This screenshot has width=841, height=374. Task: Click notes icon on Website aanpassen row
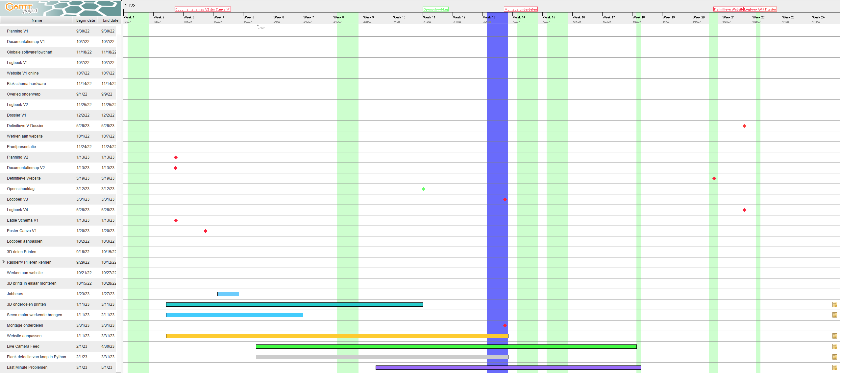(834, 336)
